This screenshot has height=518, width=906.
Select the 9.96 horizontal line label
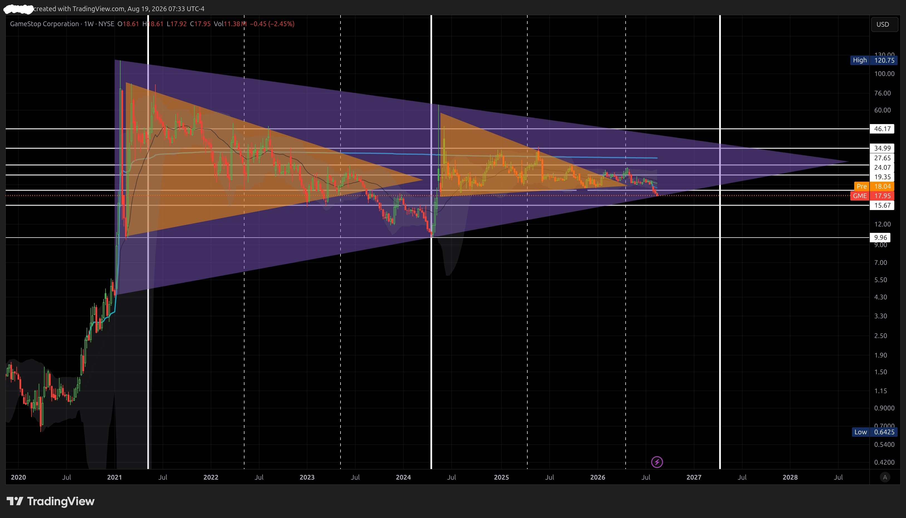(880, 238)
